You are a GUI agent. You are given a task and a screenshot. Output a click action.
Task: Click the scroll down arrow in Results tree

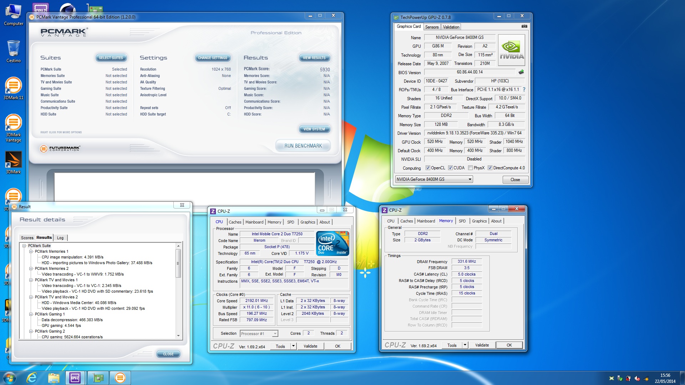click(178, 335)
